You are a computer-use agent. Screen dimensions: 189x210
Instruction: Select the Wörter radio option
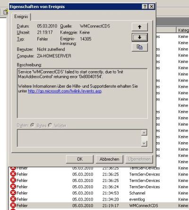point(50,126)
